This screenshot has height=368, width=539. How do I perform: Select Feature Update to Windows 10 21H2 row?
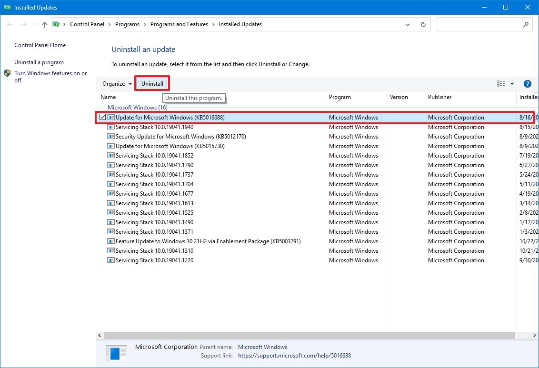point(317,241)
